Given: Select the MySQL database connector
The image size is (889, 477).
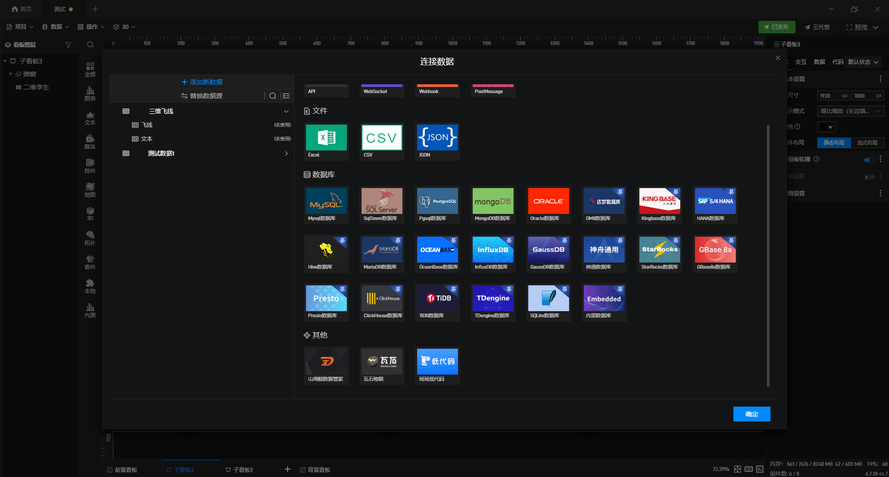Looking at the screenshot, I should 326,205.
